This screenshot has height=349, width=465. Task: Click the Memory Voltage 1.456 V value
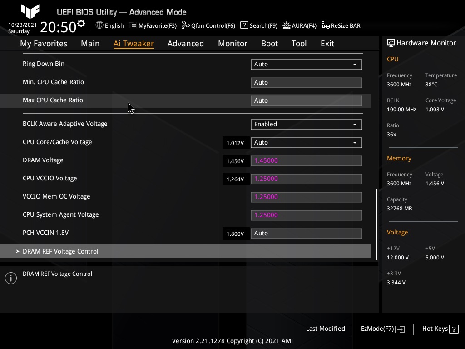click(x=435, y=184)
